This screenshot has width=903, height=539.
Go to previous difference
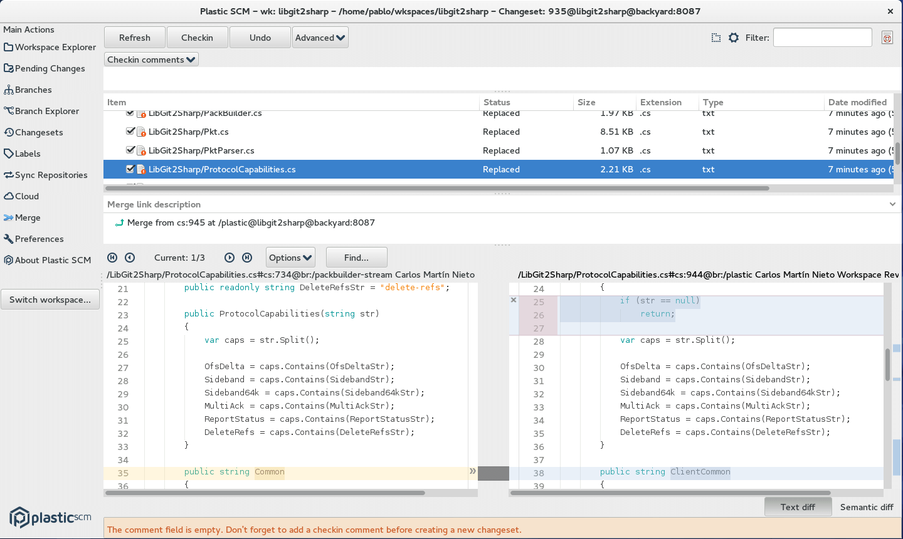130,258
